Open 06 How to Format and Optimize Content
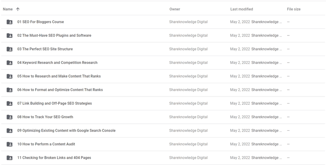326x168 pixels. pyautogui.click(x=60, y=90)
